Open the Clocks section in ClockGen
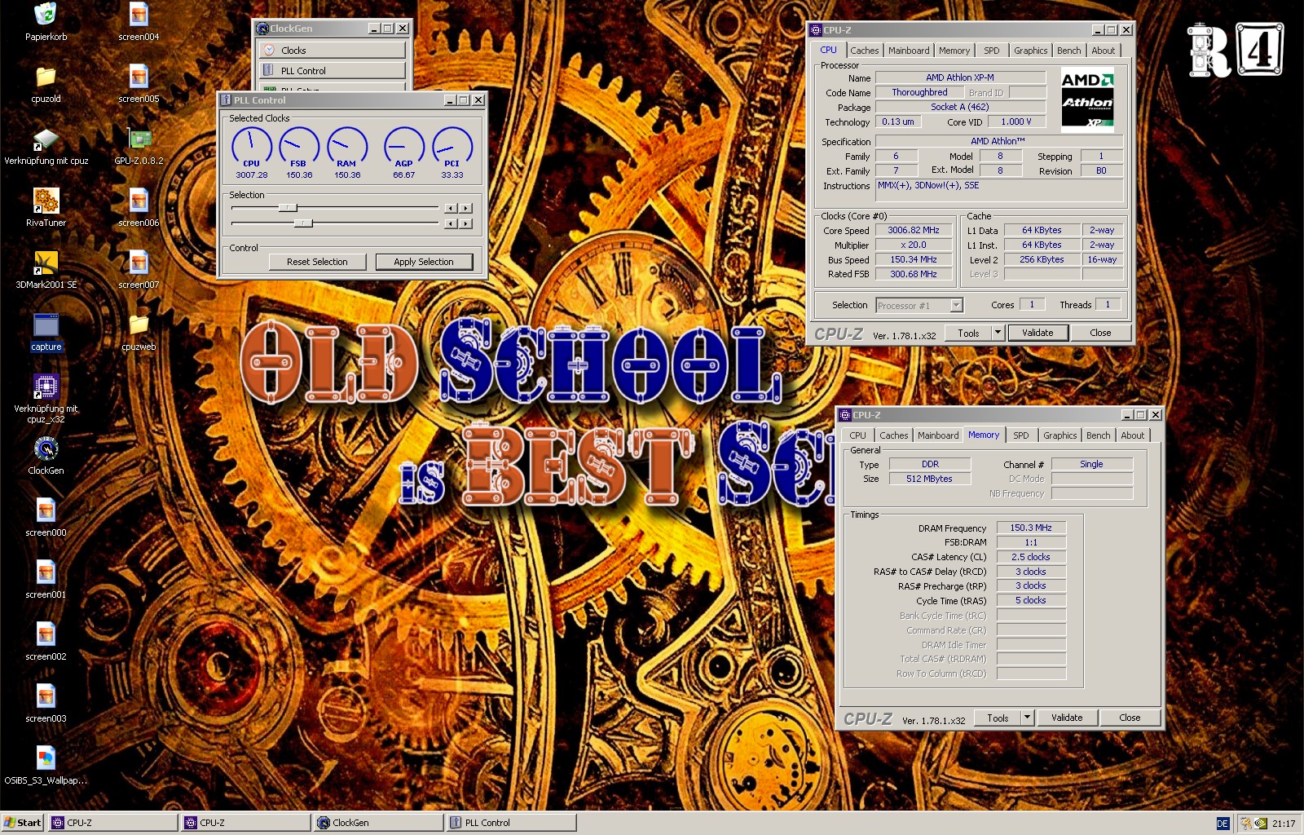 (333, 51)
